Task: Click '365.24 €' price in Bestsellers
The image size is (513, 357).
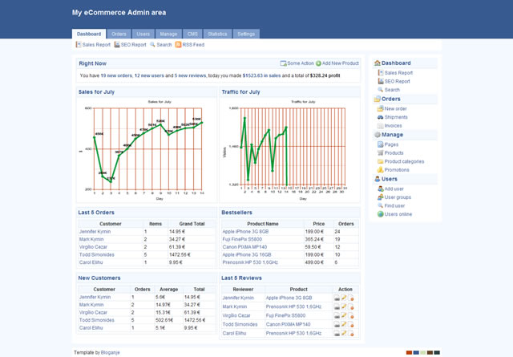Action: (x=314, y=239)
